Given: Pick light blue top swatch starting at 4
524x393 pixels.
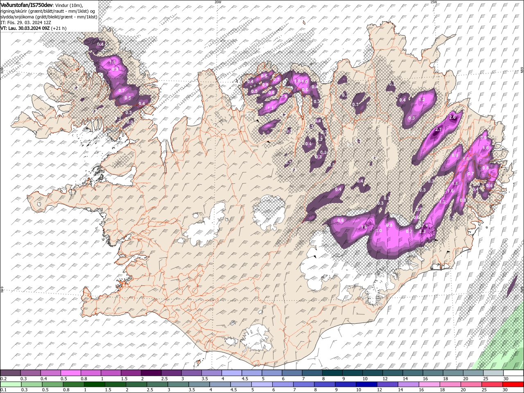Looking at the screenshot, I should (232, 373).
